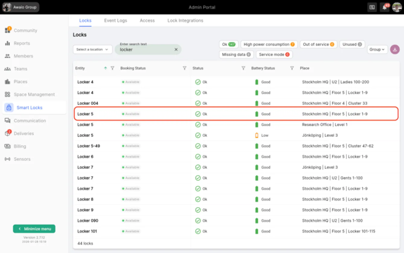Switch to the Access tab

point(147,20)
